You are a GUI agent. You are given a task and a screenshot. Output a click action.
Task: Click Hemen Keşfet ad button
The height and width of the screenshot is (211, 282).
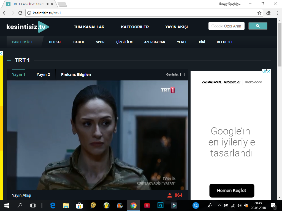(x=232, y=191)
